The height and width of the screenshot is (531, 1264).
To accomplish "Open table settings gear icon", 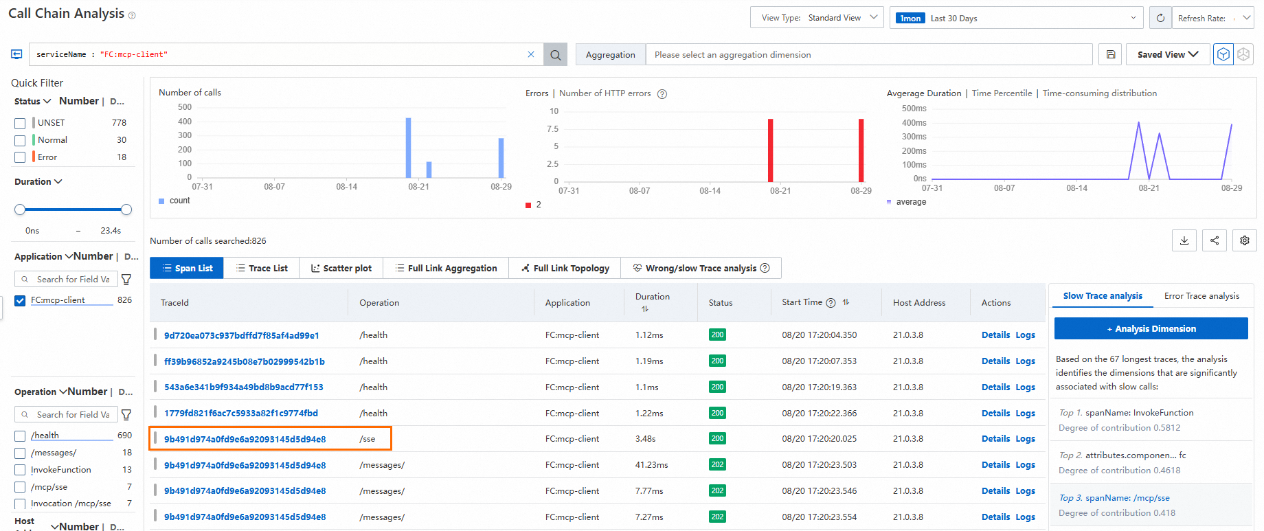I will pyautogui.click(x=1245, y=240).
